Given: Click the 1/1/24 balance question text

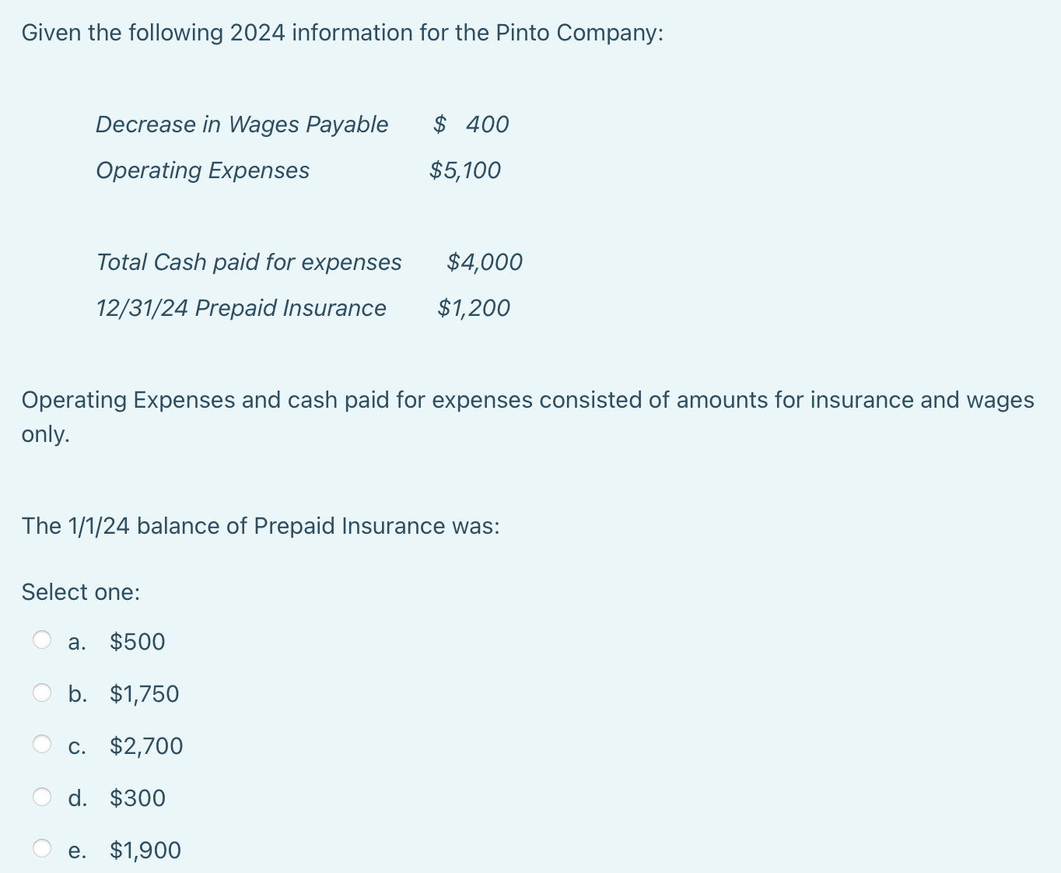Looking at the screenshot, I should [x=261, y=526].
